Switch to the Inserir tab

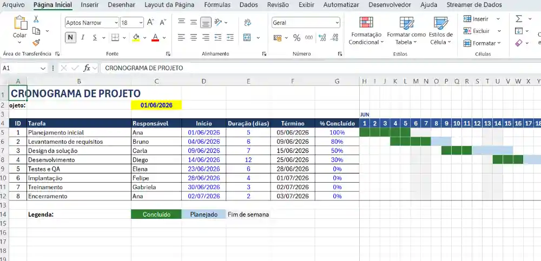pos(90,5)
